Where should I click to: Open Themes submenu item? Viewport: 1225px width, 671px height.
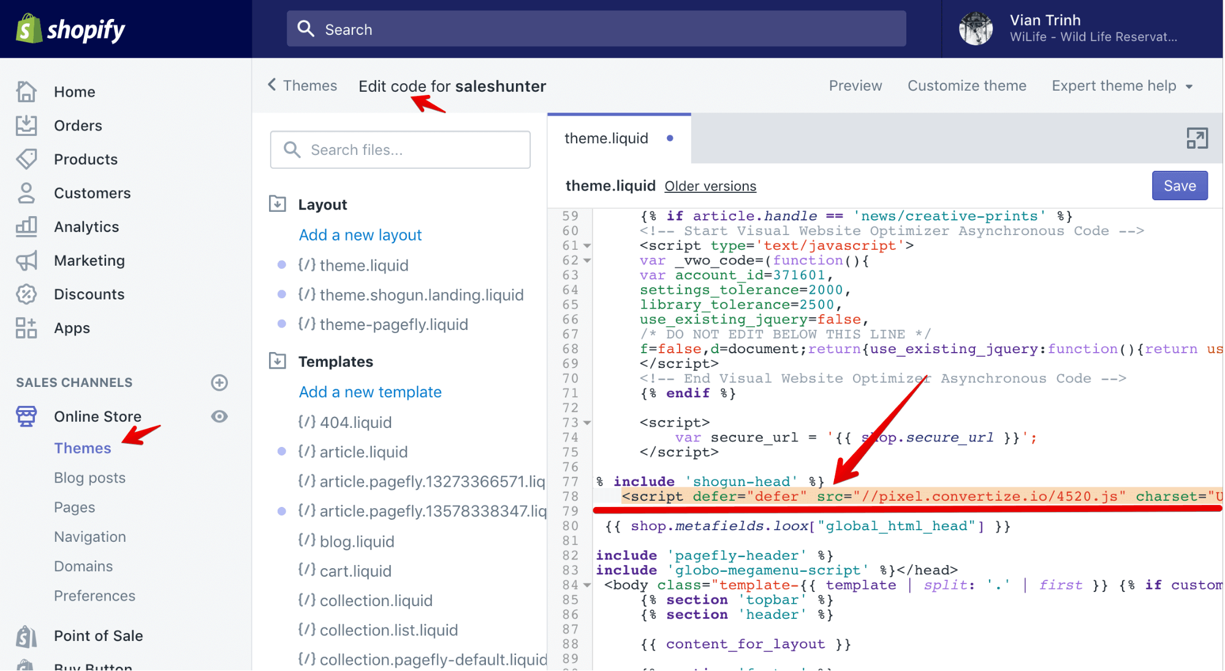(x=83, y=448)
